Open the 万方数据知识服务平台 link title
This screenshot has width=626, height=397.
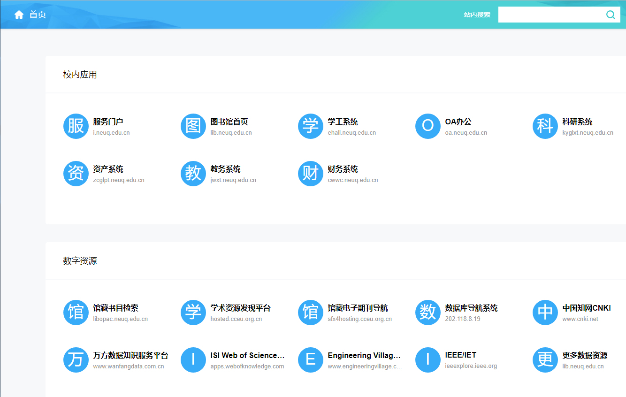coord(130,356)
